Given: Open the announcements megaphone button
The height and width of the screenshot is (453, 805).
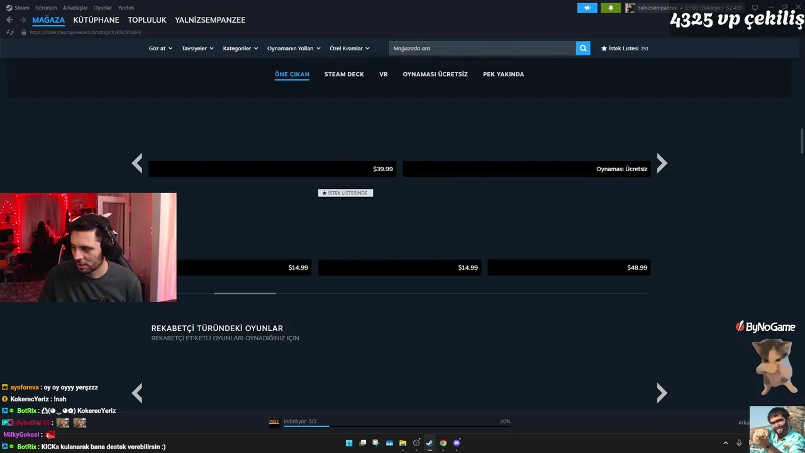Looking at the screenshot, I should click(x=587, y=8).
